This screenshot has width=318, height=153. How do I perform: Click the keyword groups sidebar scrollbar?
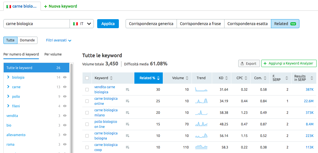click(x=72, y=108)
